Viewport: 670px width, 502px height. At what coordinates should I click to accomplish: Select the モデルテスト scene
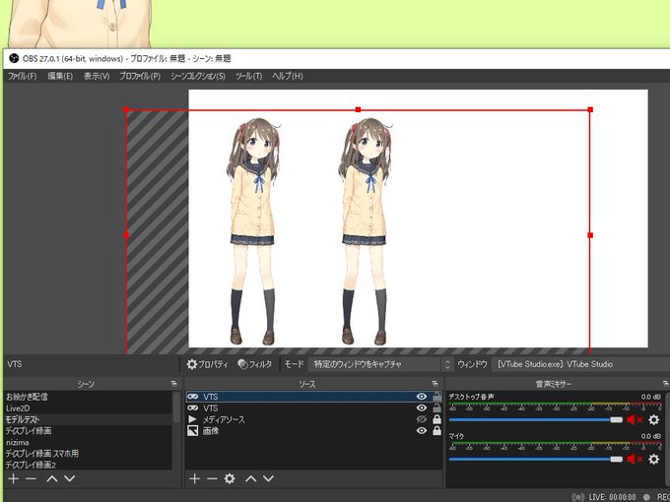[x=88, y=419]
